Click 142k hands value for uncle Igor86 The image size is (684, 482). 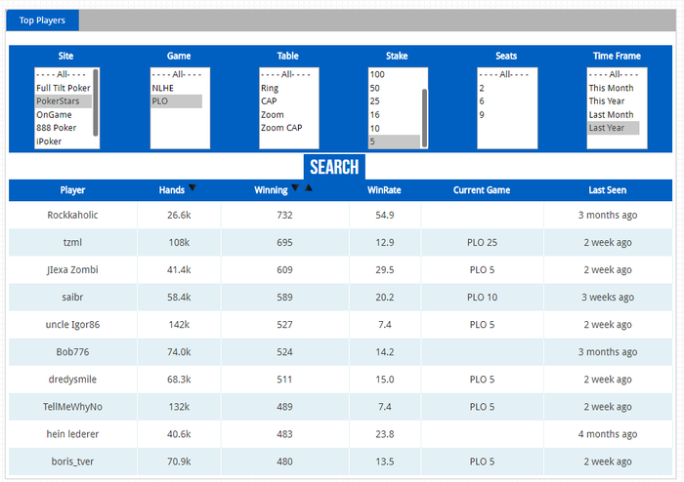(179, 325)
